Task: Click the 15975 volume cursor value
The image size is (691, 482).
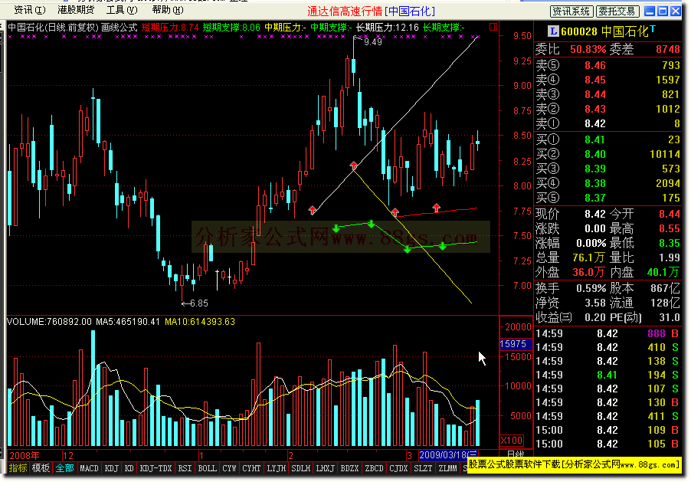Action: [516, 344]
